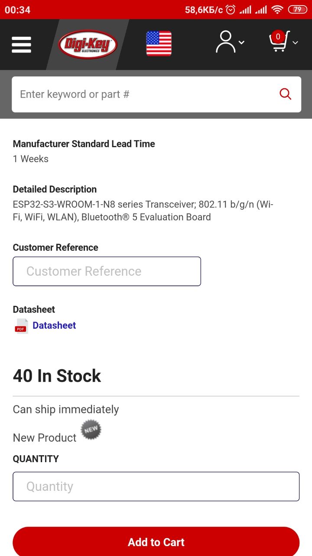
Task: Tap the cart item count badge
Action: pos(278,36)
